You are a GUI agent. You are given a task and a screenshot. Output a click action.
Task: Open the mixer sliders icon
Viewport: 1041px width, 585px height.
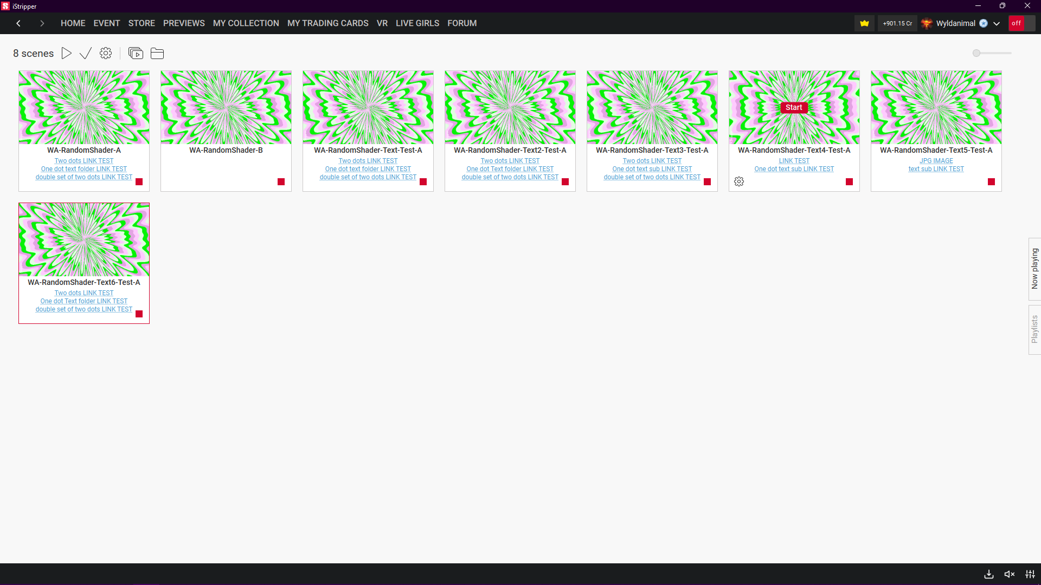pyautogui.click(x=1030, y=574)
